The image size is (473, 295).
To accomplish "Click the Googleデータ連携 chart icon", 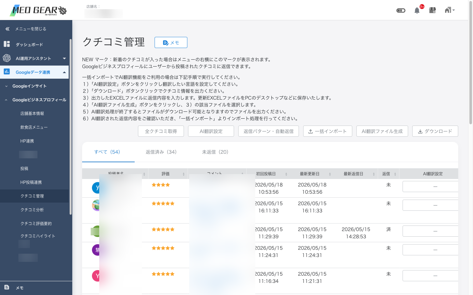I will (x=7, y=71).
